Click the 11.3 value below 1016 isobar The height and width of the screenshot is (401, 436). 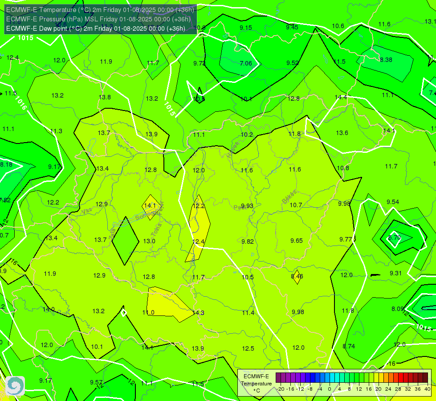pyautogui.click(x=56, y=131)
